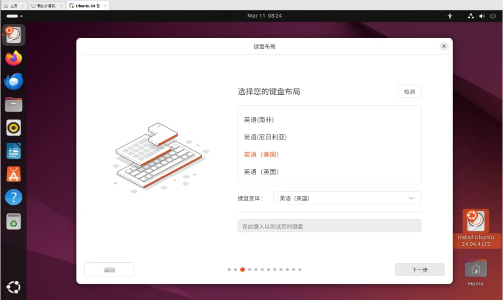Open the 键盘变体 variant dropdown
This screenshot has width=503, height=300.
pos(347,198)
